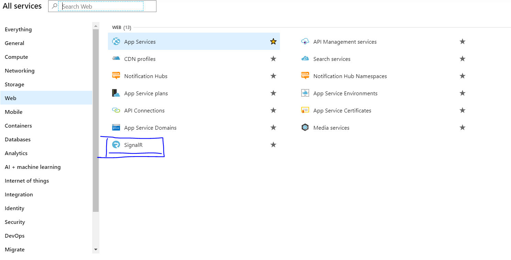Favorite SignalR with its star

[273, 145]
